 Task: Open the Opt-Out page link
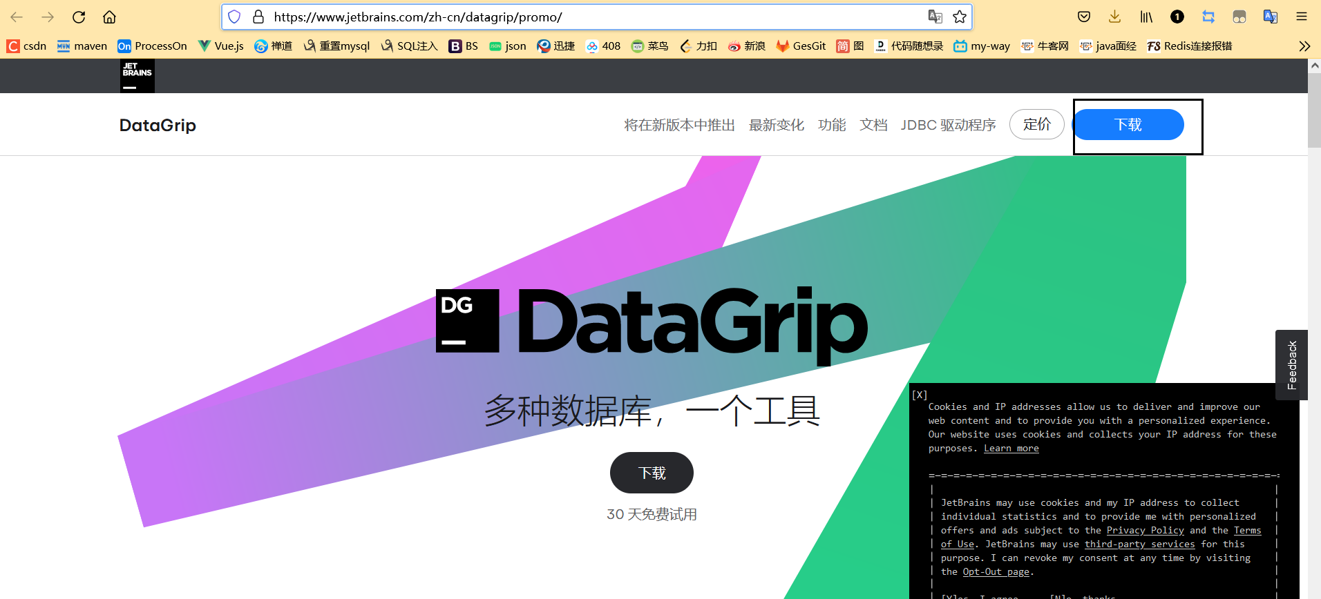pyautogui.click(x=996, y=571)
